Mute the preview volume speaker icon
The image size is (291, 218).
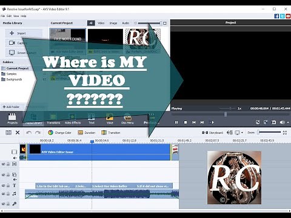tap(282, 122)
